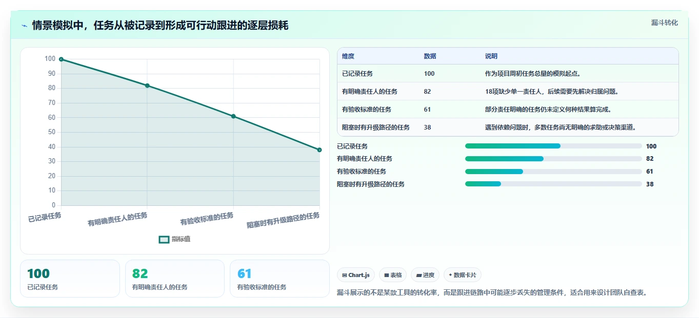Click the progress value 38
The width and height of the screenshot is (699, 318).
pyautogui.click(x=650, y=184)
